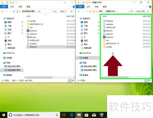Image resolution: width=153 pixels, height=118 pixels.
Task: Open Microsoft Edge from taskbar
Action: click(72, 115)
